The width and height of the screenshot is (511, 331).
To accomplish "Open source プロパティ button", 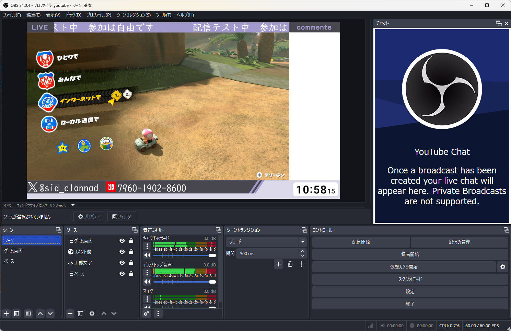I will 89,217.
